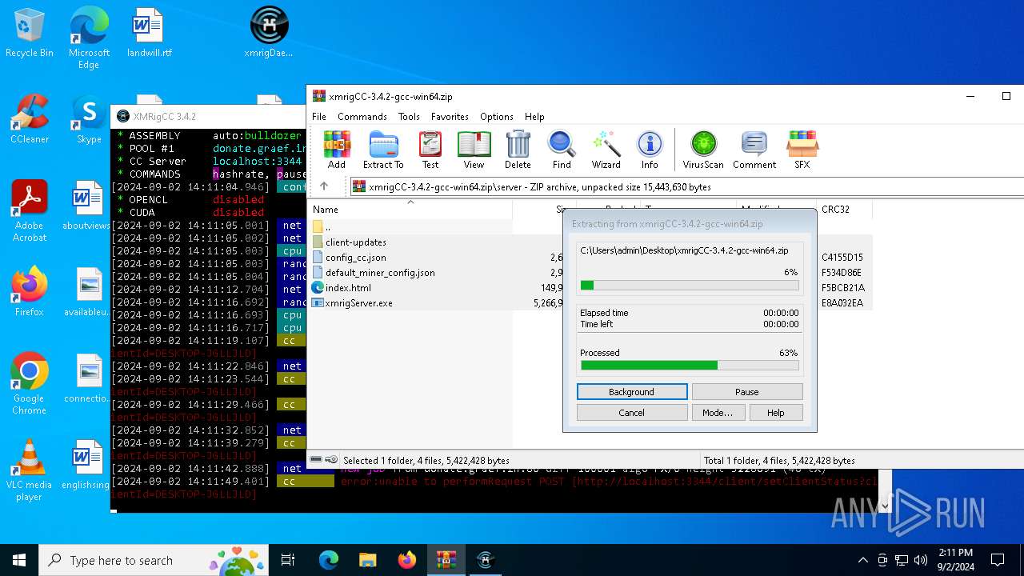Click the XMRigCC 3.4.2 window title bar
This screenshot has height=576, width=1024.
(x=208, y=117)
